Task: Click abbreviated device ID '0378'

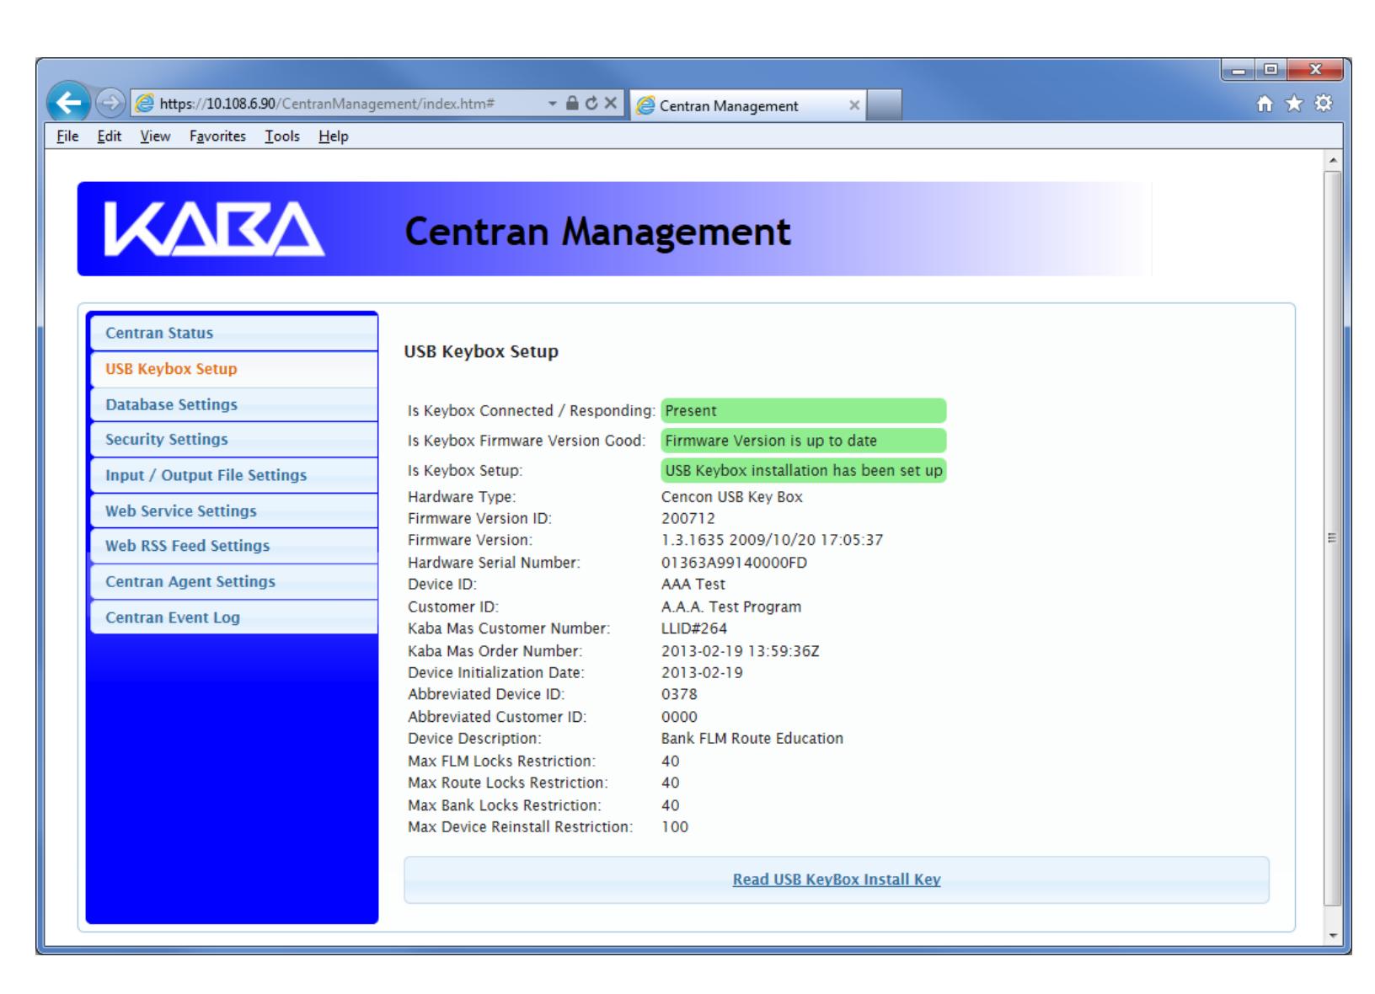Action: (x=679, y=695)
